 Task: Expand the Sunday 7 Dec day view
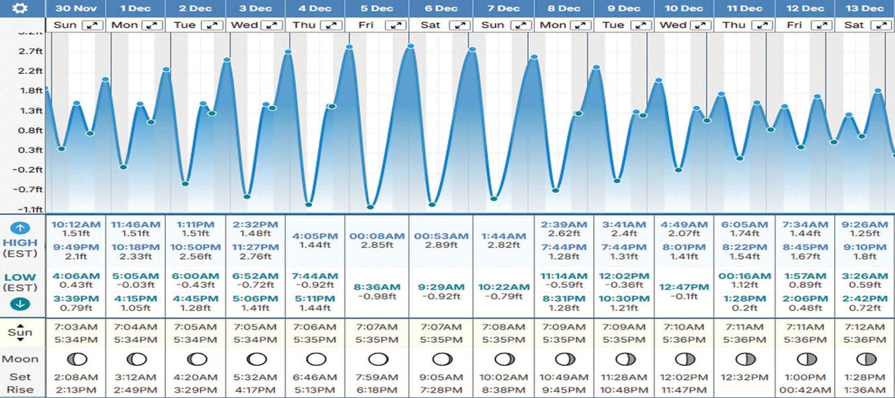(x=520, y=25)
